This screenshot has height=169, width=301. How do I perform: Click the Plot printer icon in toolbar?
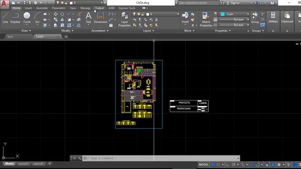36,3
